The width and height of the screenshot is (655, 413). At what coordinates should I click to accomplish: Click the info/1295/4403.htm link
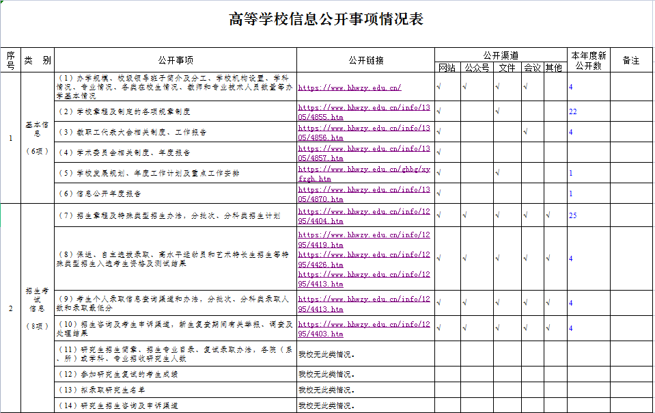click(364, 329)
